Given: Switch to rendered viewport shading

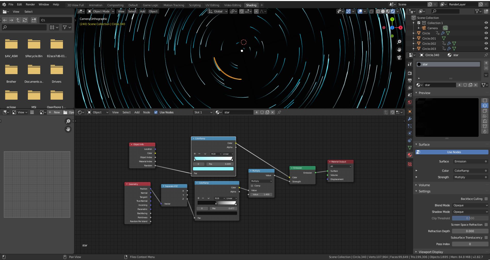Looking at the screenshot, I should point(392,11).
